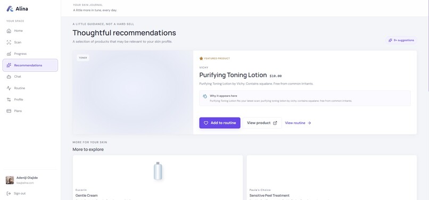Click the Sign out arrow icon
Screen dimensions: 429x200
[9, 194]
